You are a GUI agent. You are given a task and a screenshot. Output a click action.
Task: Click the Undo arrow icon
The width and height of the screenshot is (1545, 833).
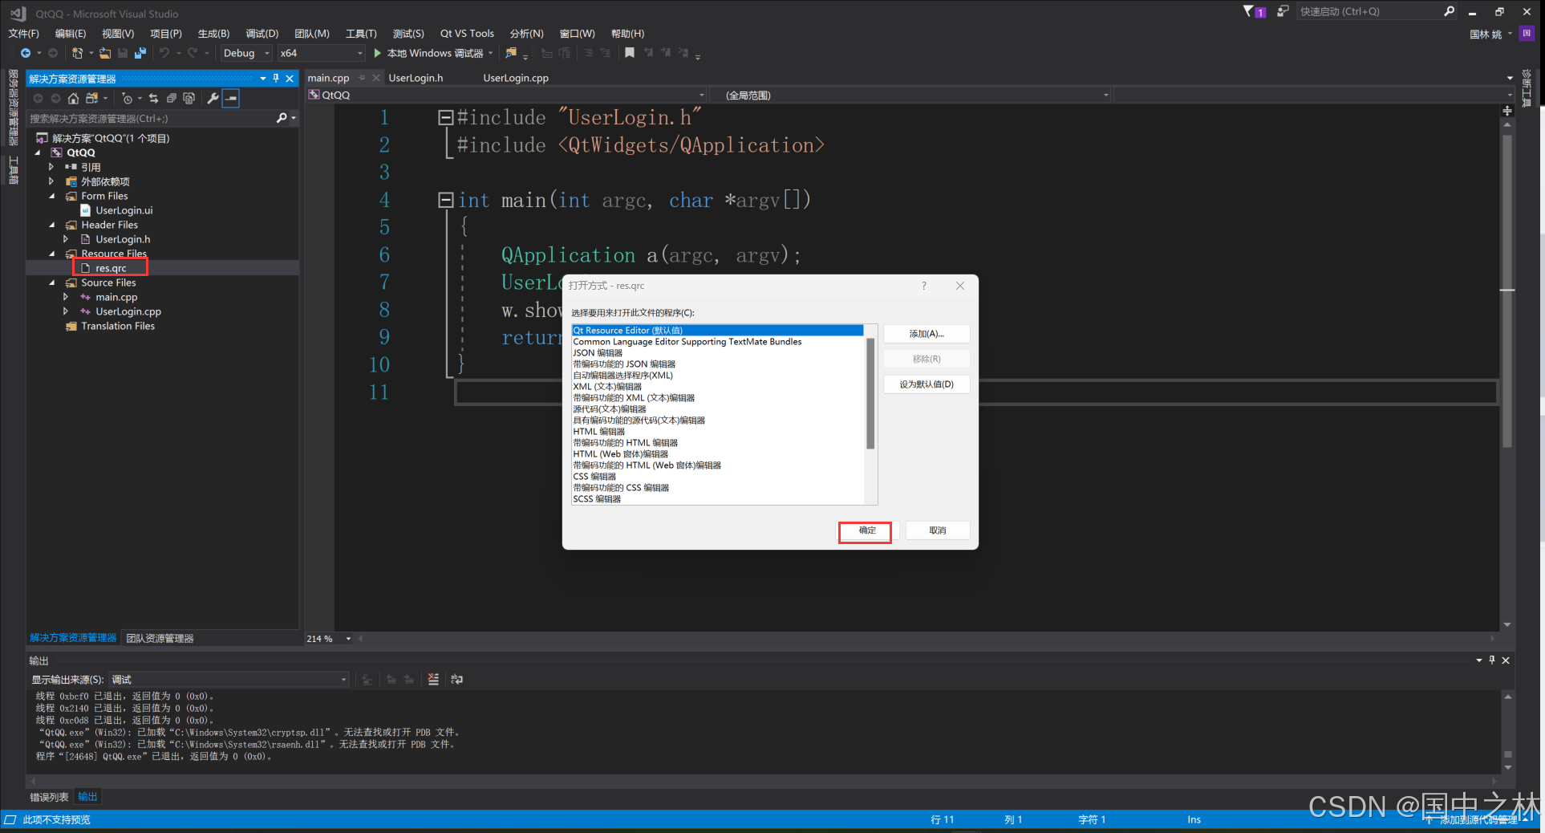pos(164,53)
